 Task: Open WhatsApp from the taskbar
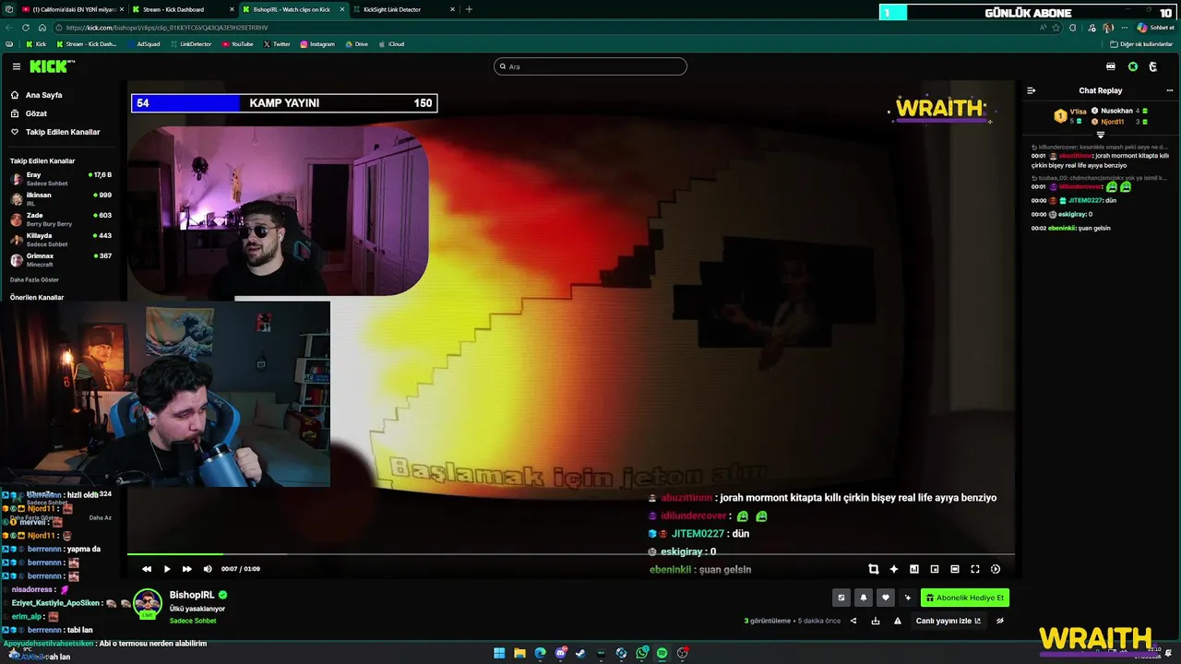pos(641,653)
